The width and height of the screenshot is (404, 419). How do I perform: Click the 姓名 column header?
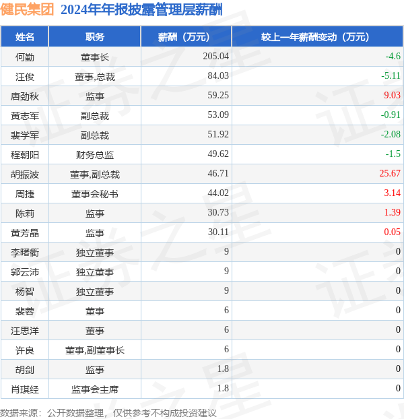click(x=24, y=36)
